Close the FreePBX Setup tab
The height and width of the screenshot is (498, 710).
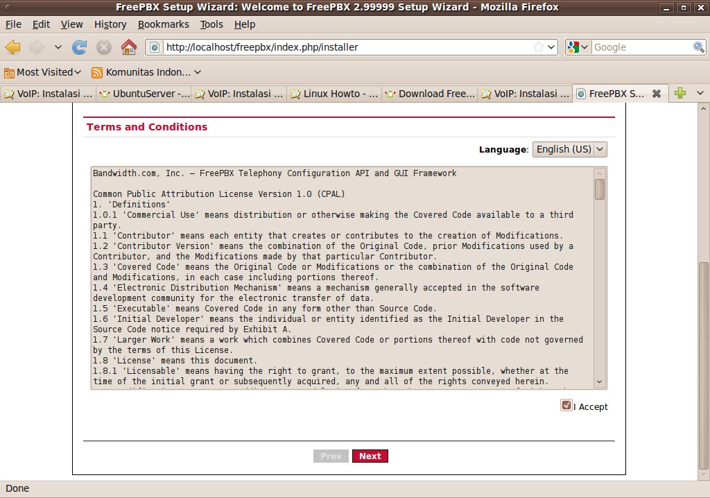click(x=656, y=94)
